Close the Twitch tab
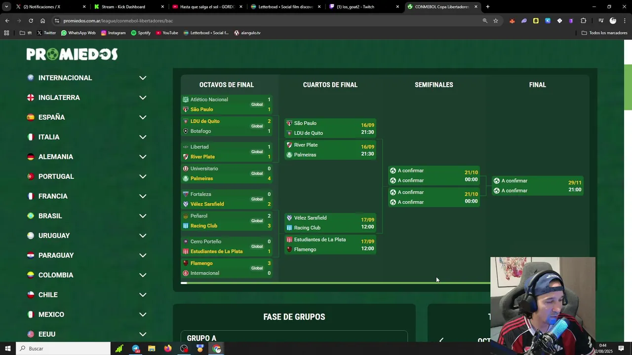The height and width of the screenshot is (355, 632). [x=397, y=7]
